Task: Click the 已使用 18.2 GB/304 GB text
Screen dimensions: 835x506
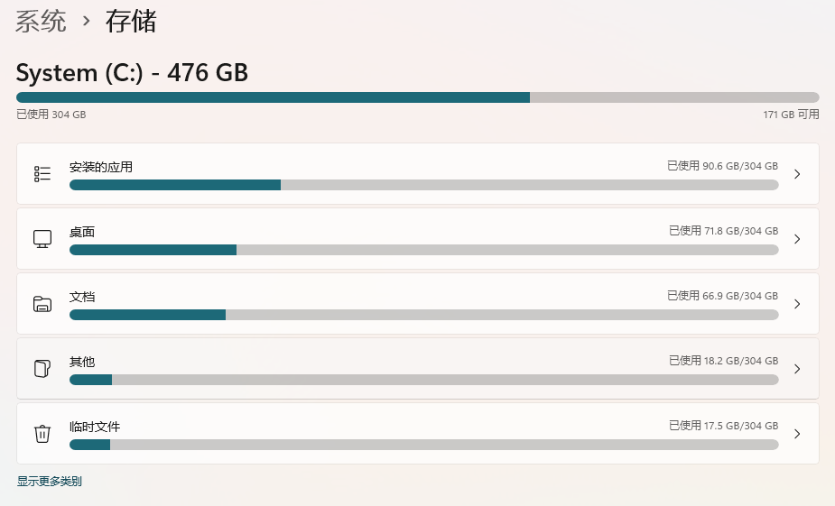Action: [724, 361]
